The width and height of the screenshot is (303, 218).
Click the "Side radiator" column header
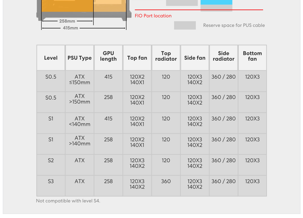click(x=223, y=58)
